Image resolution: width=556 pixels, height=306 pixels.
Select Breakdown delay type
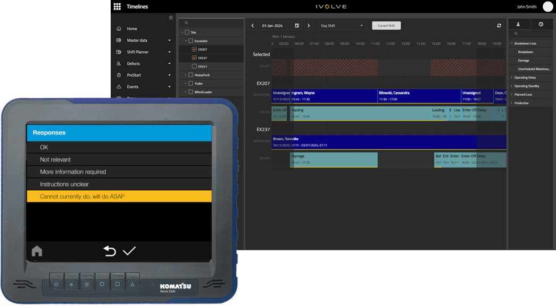[526, 52]
